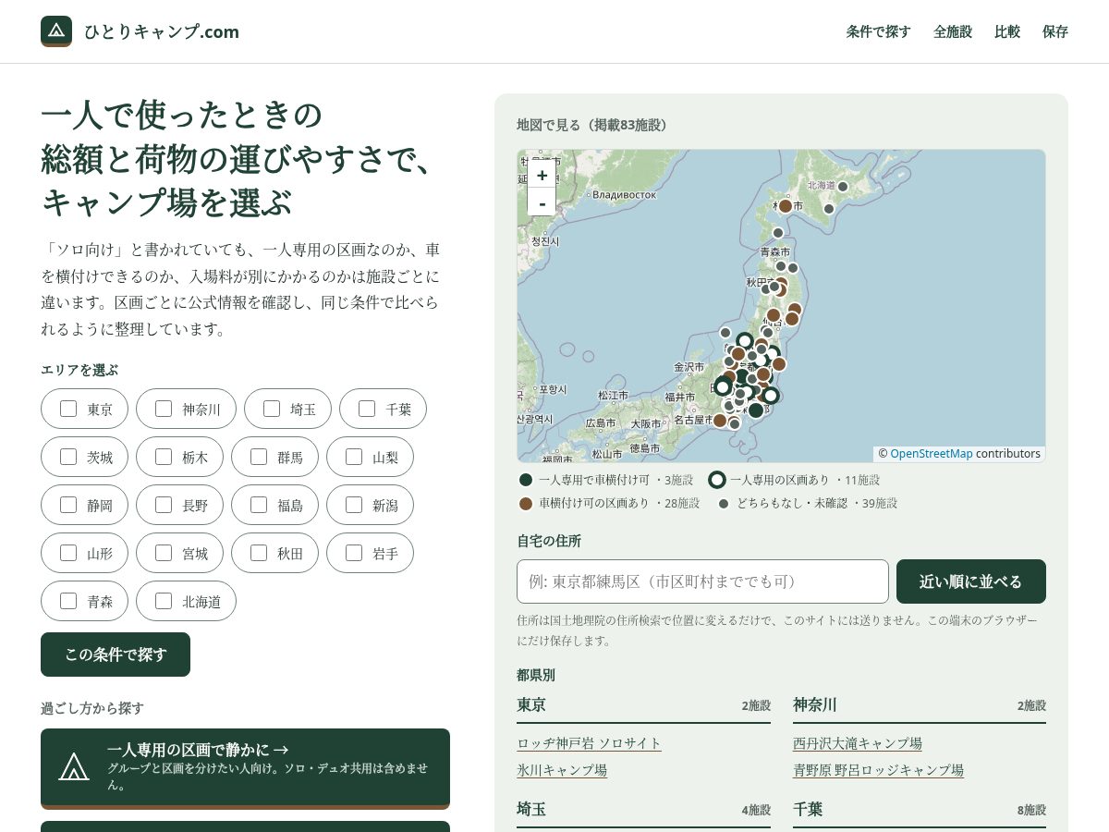Check the 北海道 area checkbox
Viewport: 1109px width, 832px height.
(164, 601)
